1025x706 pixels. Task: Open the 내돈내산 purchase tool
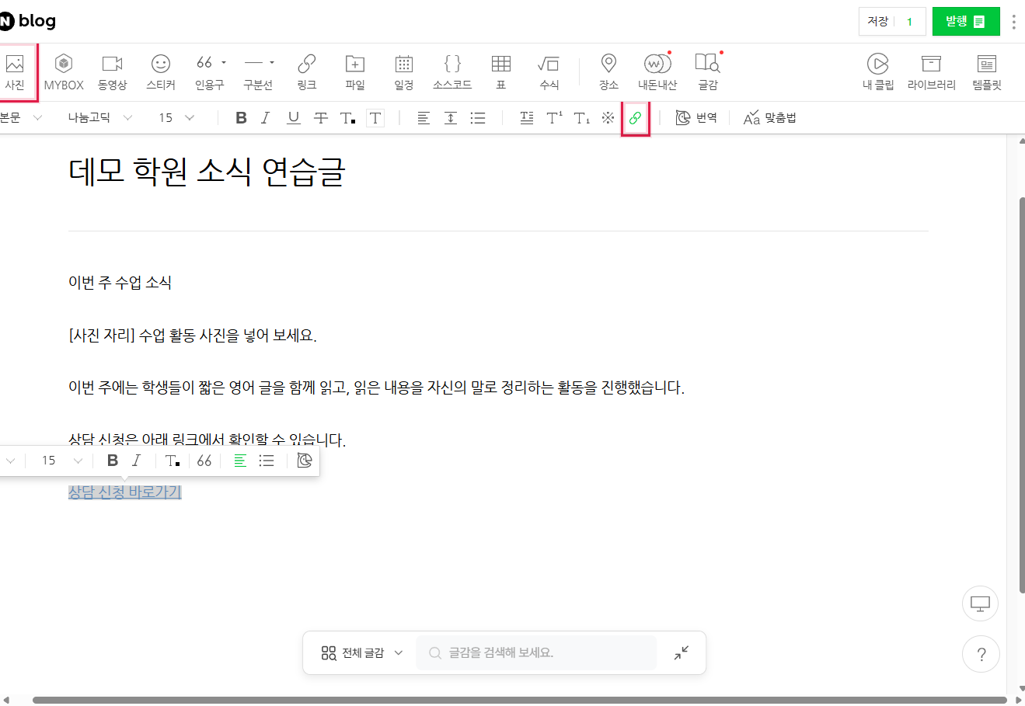click(x=657, y=72)
